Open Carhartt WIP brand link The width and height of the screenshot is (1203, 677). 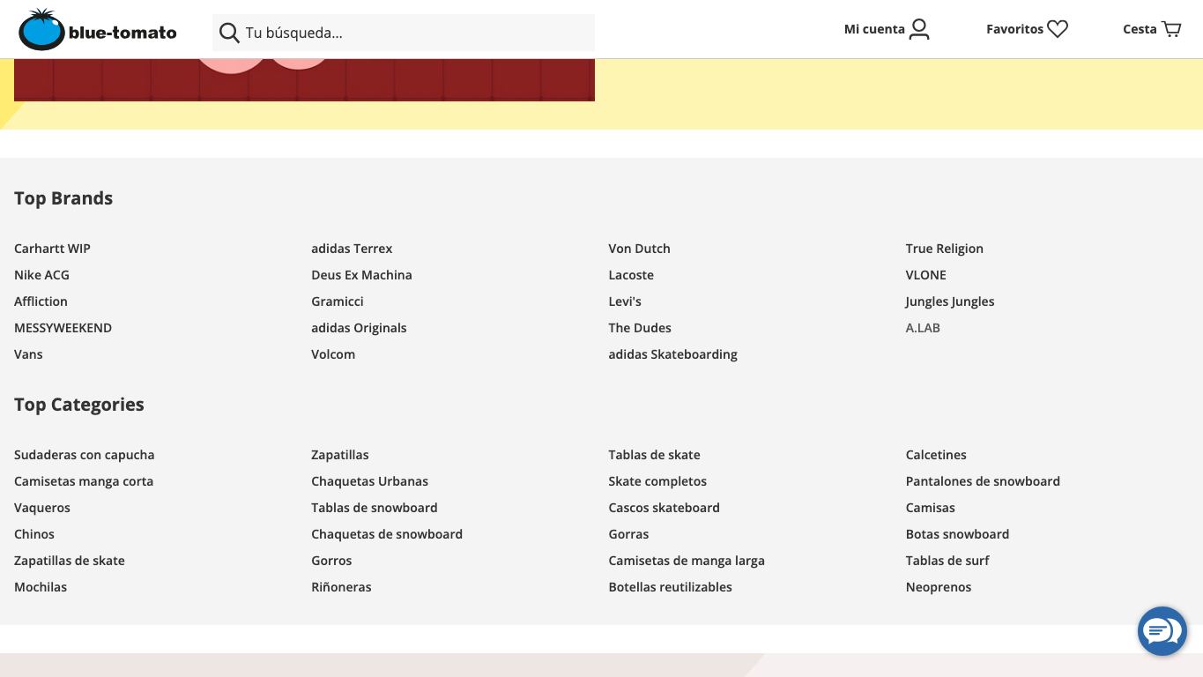[x=52, y=249]
